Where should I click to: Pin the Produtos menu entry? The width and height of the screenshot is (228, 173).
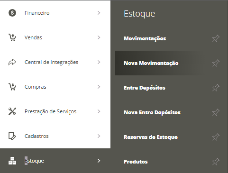[x=216, y=162]
